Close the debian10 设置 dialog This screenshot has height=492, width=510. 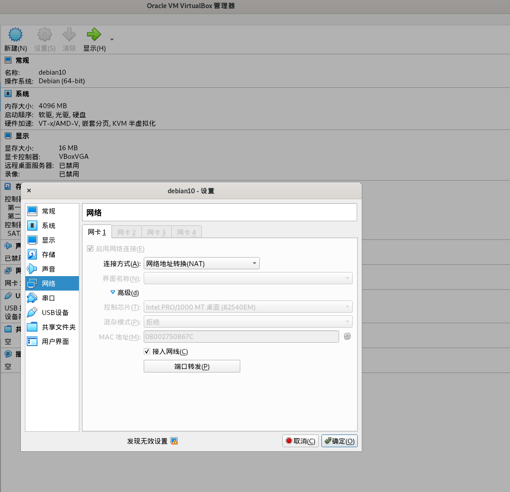point(29,191)
